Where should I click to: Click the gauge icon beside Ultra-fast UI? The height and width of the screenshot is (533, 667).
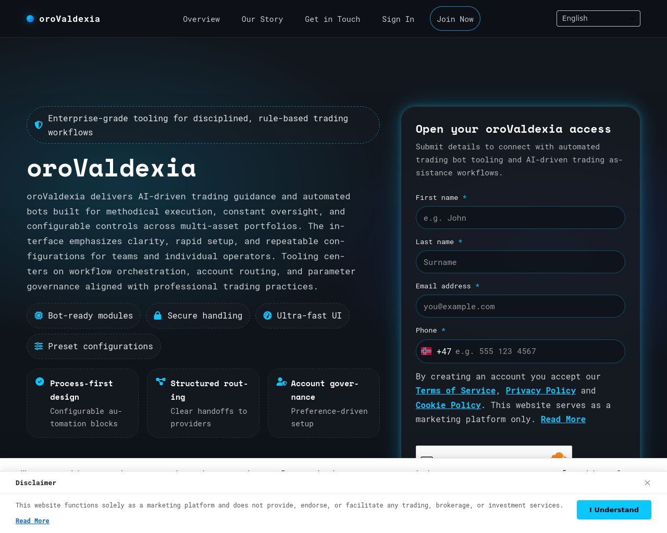click(267, 315)
